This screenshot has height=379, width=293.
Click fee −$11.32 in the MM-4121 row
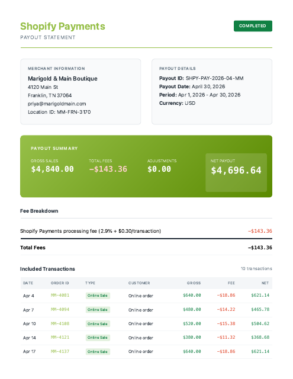(226, 337)
